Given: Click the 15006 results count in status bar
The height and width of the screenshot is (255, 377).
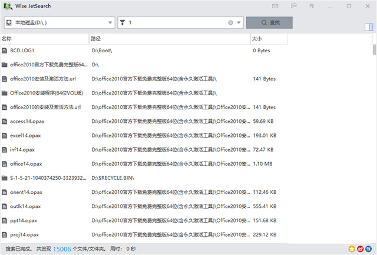Looking at the screenshot, I should click(x=62, y=249).
